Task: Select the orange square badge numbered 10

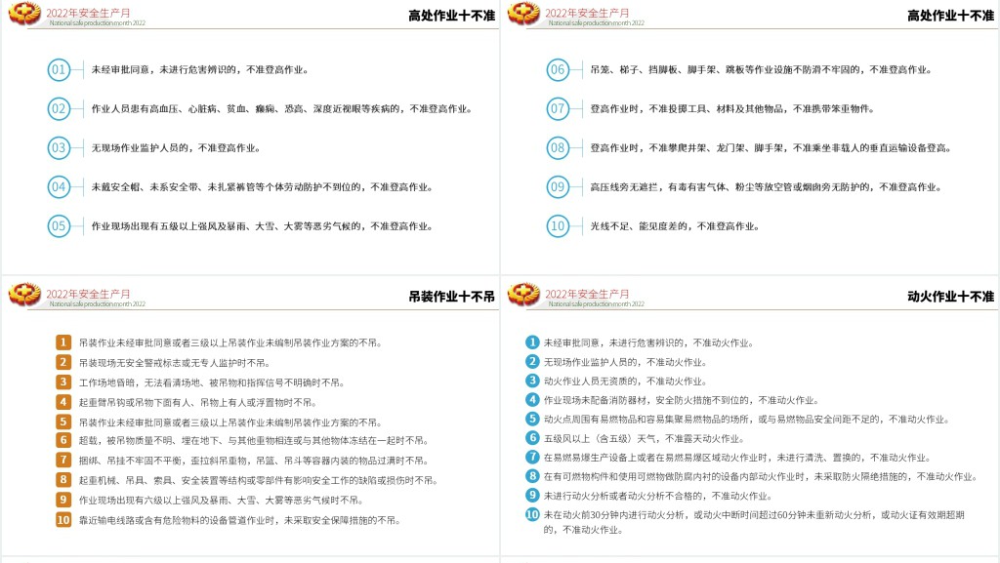Action: [63, 520]
